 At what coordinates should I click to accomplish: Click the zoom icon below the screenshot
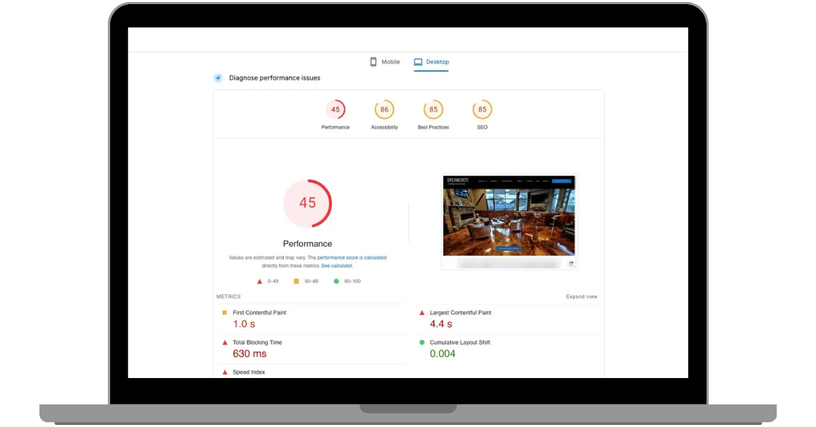pos(571,264)
